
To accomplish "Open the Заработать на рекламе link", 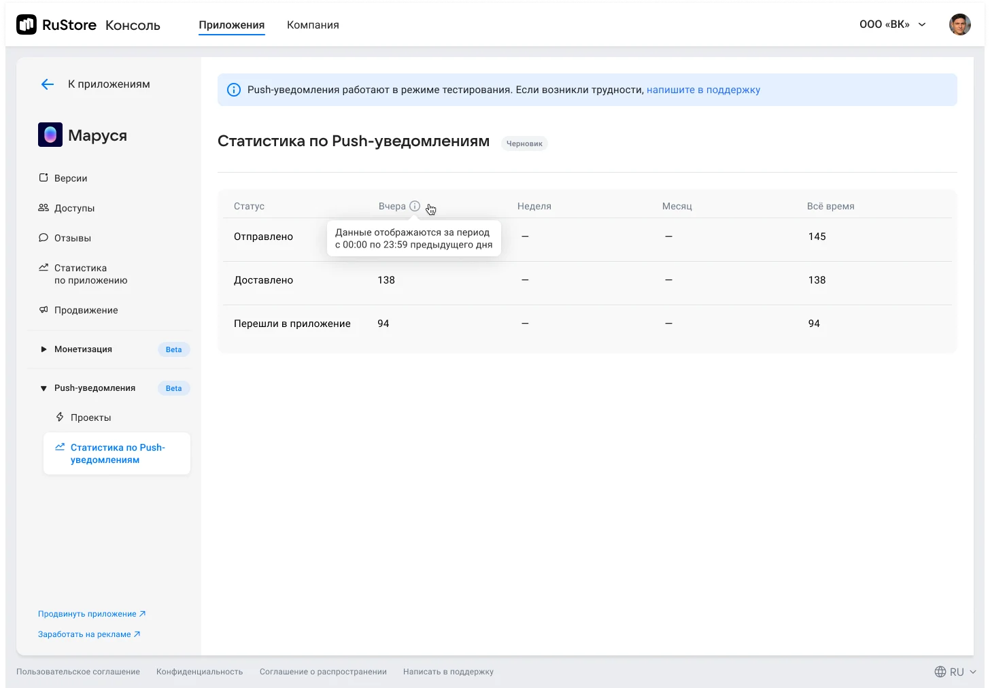I will point(89,634).
